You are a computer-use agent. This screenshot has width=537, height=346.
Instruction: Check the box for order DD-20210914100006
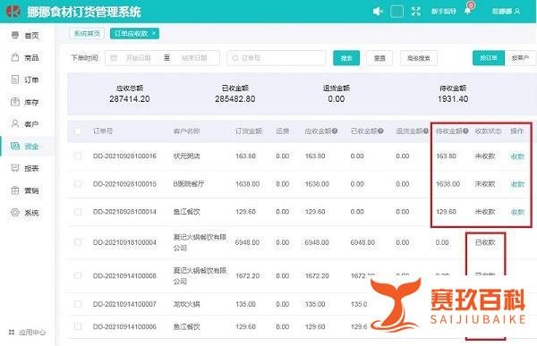(x=78, y=326)
